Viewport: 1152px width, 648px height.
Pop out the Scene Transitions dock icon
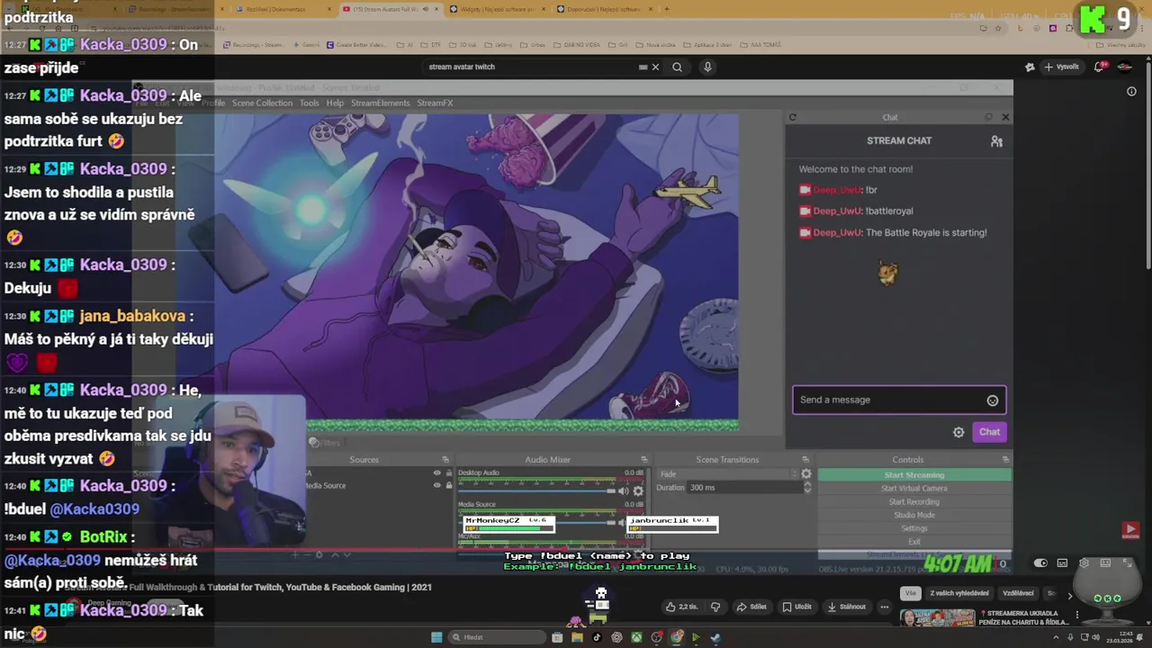click(x=805, y=460)
